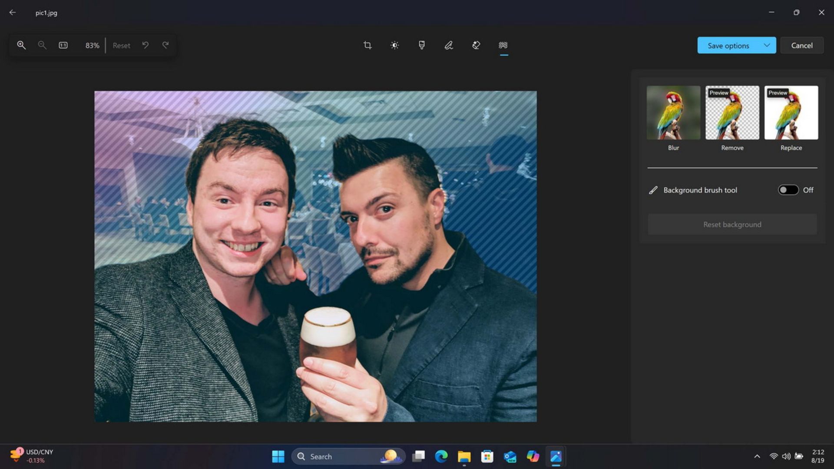Click the Blur background option
Image resolution: width=834 pixels, height=469 pixels.
[673, 112]
